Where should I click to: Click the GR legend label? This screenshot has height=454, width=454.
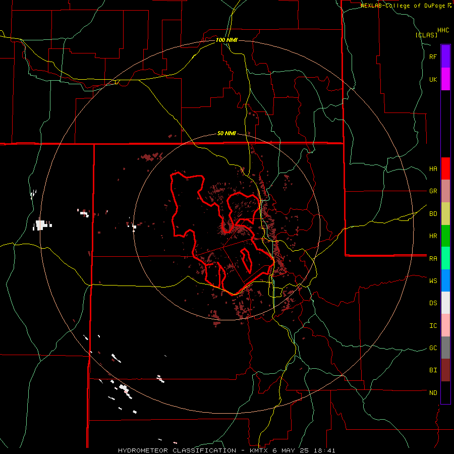(x=433, y=191)
